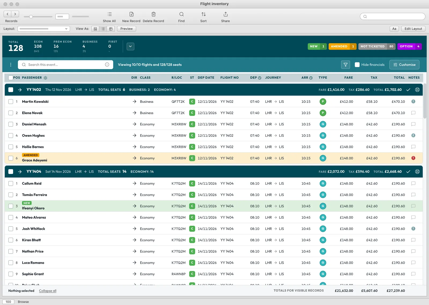Click the records slider handle
This screenshot has width=429, height=305.
click(x=31, y=17)
